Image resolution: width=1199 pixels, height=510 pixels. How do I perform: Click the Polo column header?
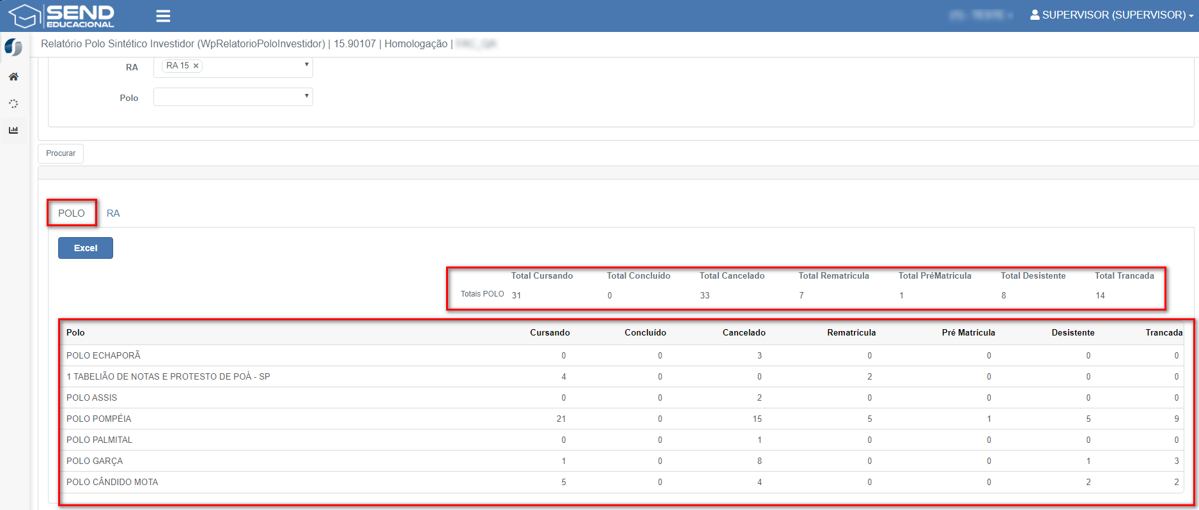pos(75,332)
